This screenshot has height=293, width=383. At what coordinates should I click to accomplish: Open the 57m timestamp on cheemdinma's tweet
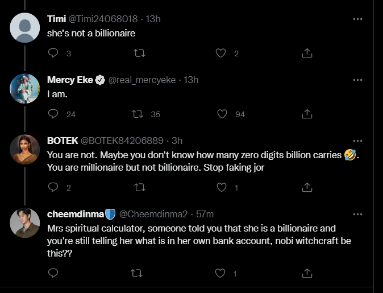(x=205, y=214)
